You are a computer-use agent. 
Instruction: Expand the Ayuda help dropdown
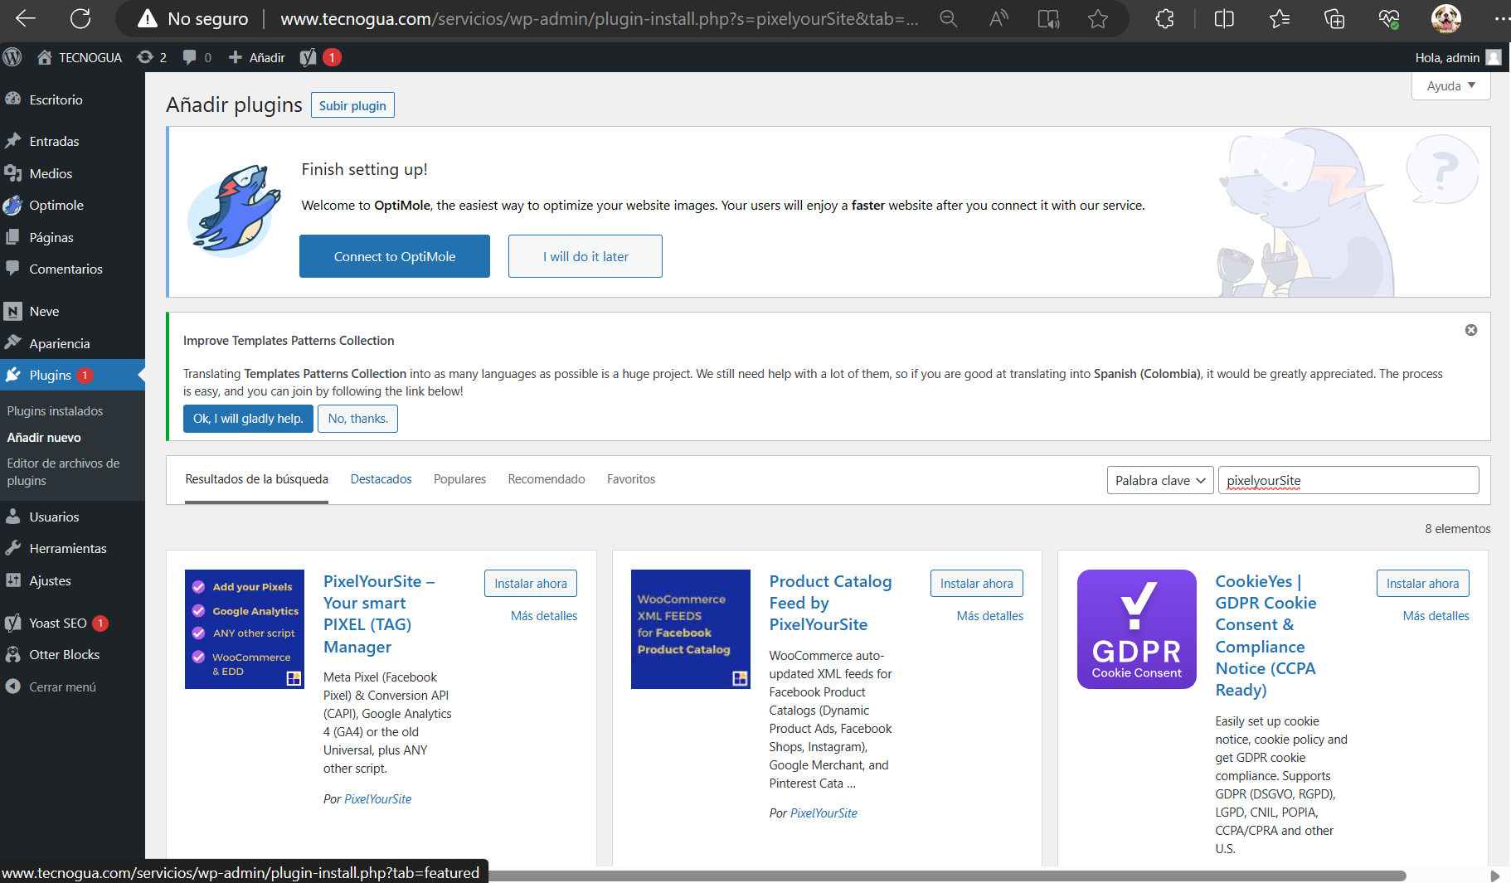pyautogui.click(x=1450, y=85)
